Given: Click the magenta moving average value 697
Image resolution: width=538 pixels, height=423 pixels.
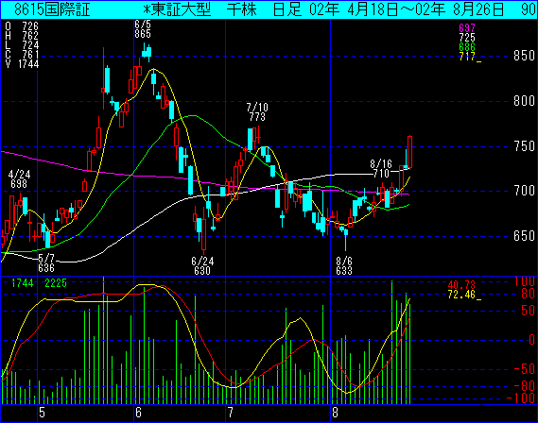Looking at the screenshot, I should coord(467,28).
